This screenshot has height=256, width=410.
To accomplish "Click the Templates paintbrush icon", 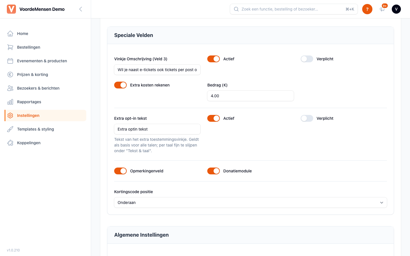I will click(x=10, y=129).
